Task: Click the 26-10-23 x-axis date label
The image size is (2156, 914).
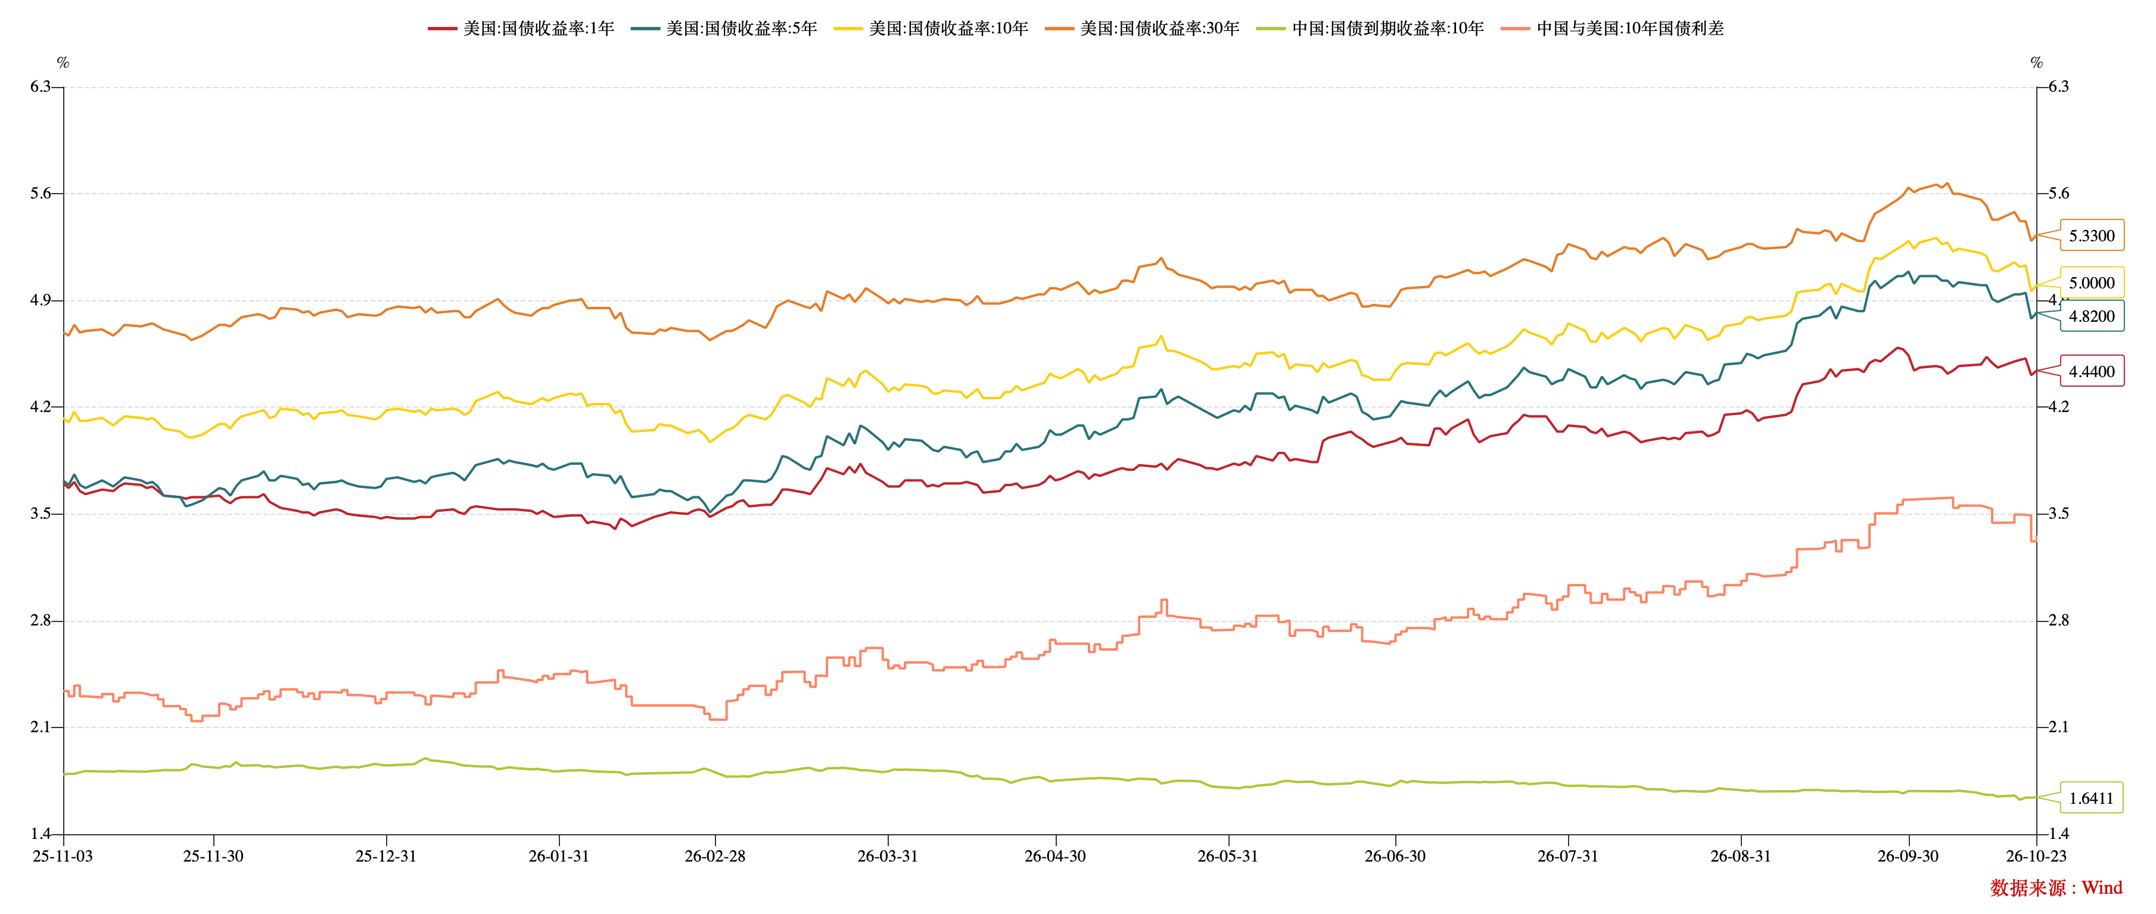Action: [2036, 856]
